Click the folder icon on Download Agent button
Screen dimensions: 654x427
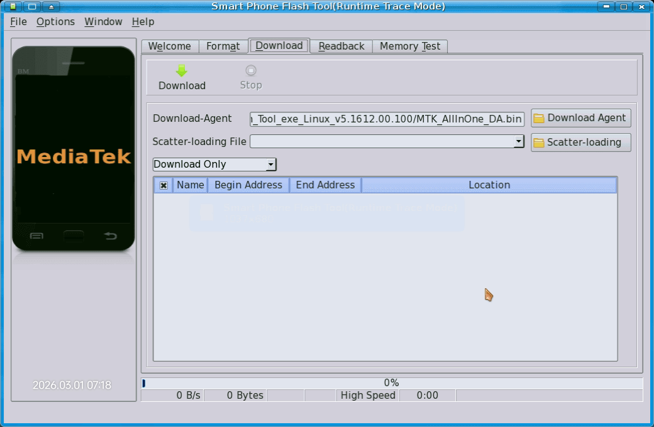tap(539, 119)
